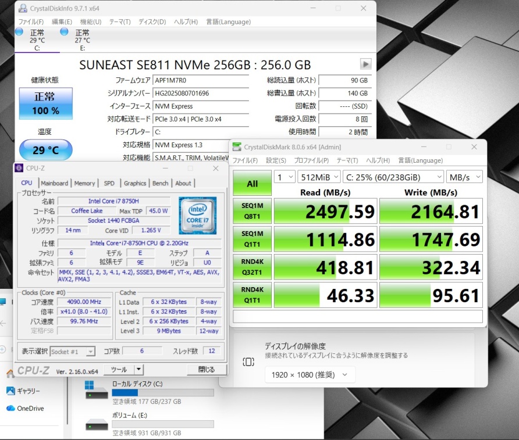The height and width of the screenshot is (440, 519).
Task: Click the firmware field APF1M7R0
Action: pos(201,80)
